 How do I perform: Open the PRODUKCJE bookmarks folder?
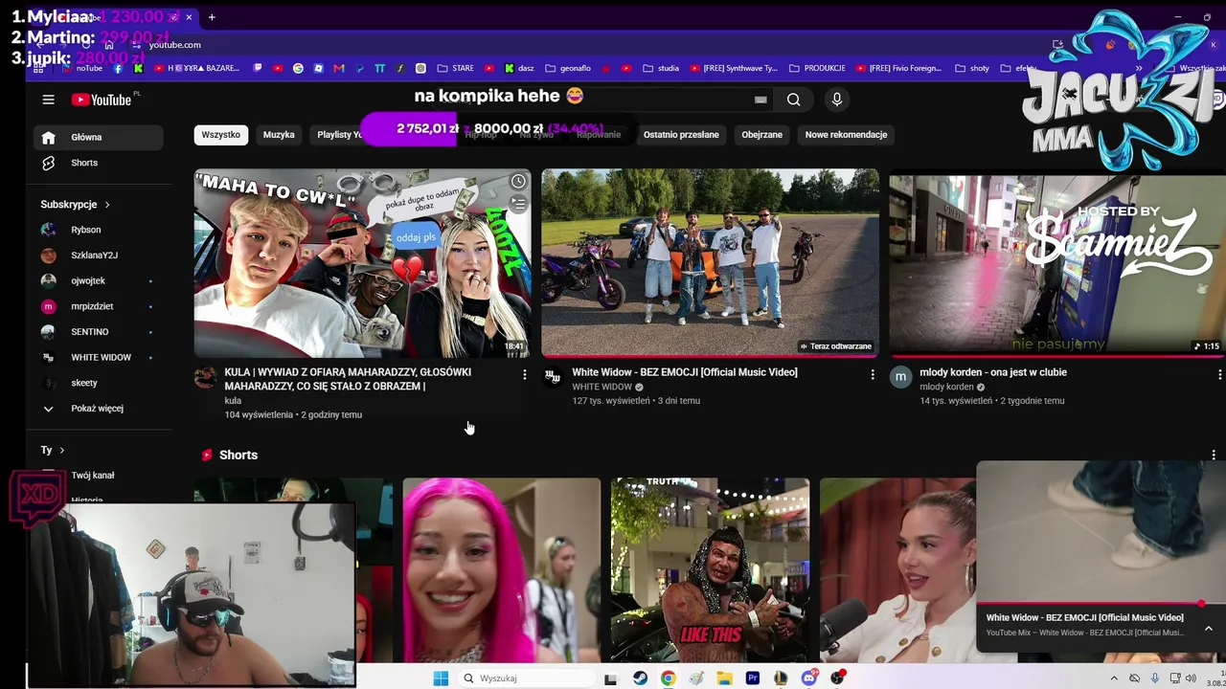click(x=817, y=68)
